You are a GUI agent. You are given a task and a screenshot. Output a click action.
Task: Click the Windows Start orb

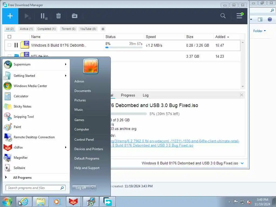pos(7,202)
